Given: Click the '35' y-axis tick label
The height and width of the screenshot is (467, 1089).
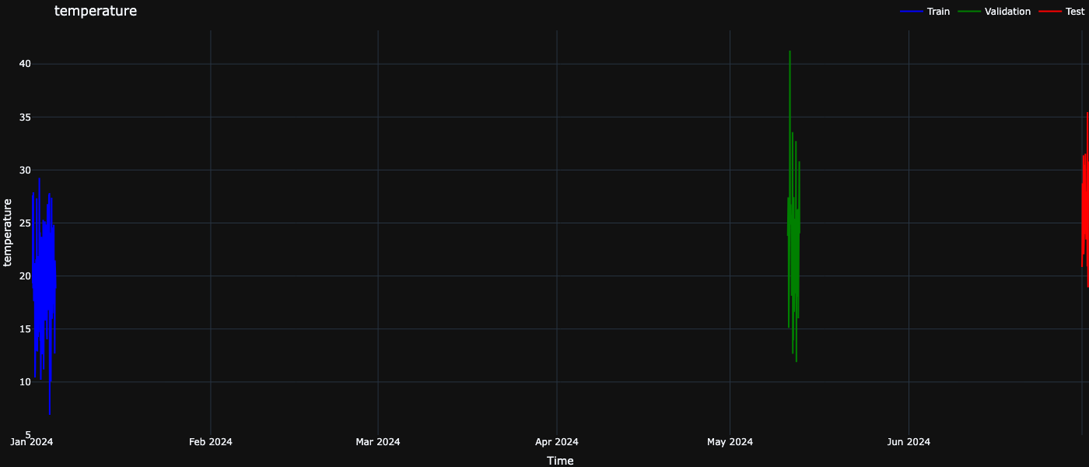Looking at the screenshot, I should point(24,117).
